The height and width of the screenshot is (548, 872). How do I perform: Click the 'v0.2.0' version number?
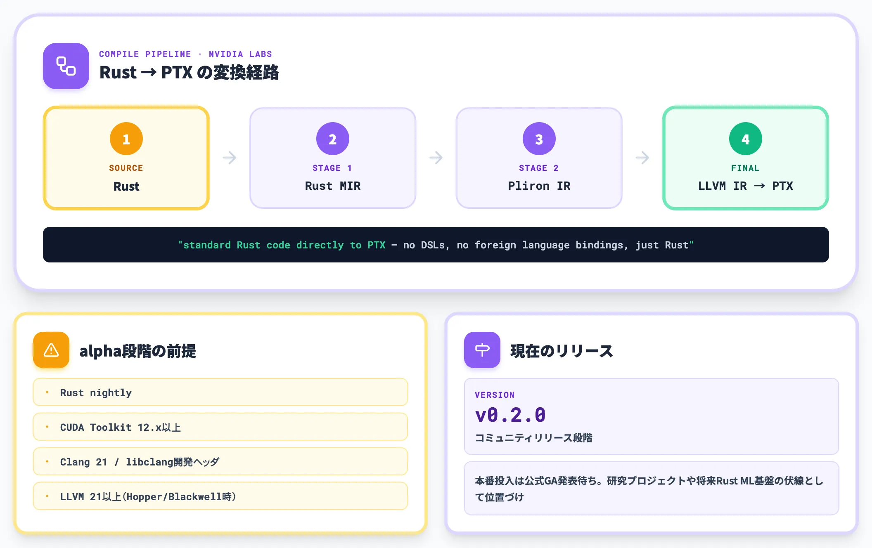coord(510,415)
